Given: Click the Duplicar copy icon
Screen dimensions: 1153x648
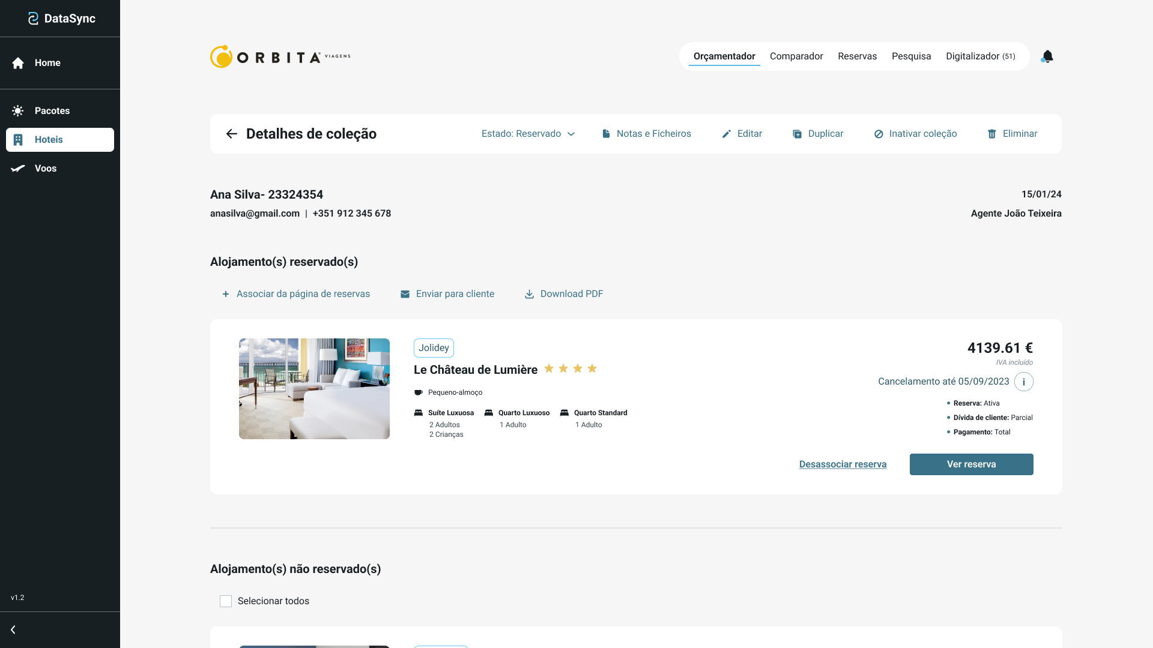Looking at the screenshot, I should point(797,134).
